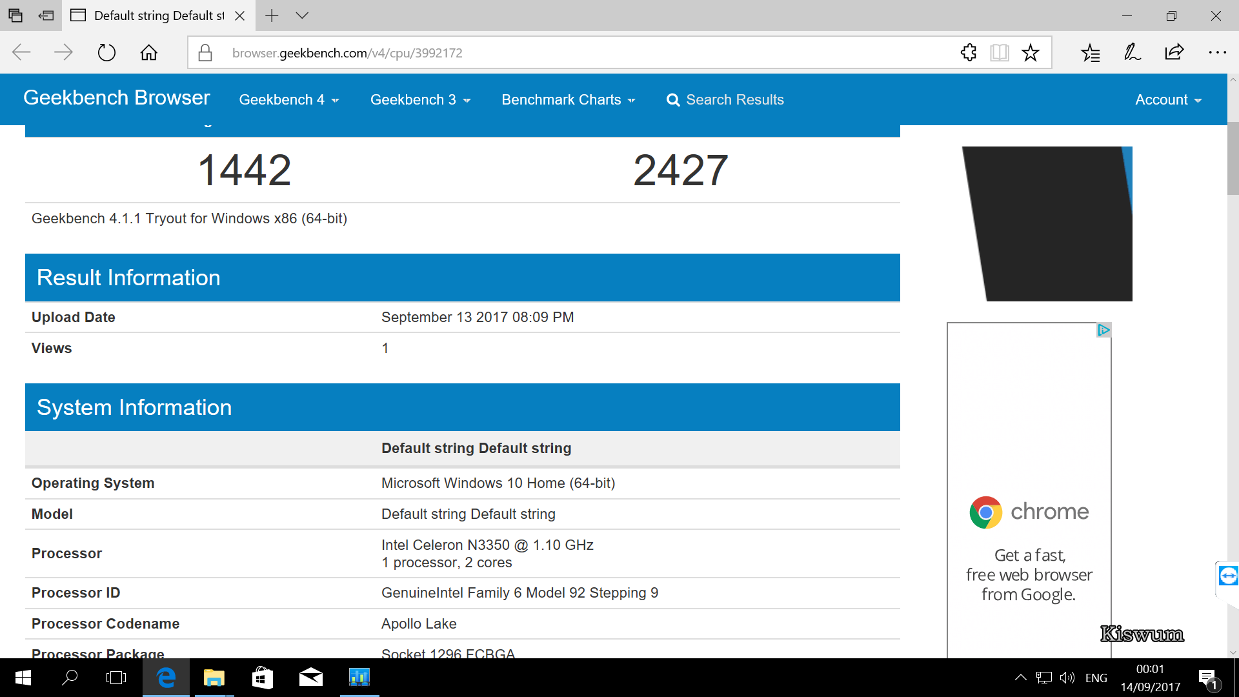Expand the Account dropdown menu
This screenshot has height=697, width=1239.
point(1168,99)
